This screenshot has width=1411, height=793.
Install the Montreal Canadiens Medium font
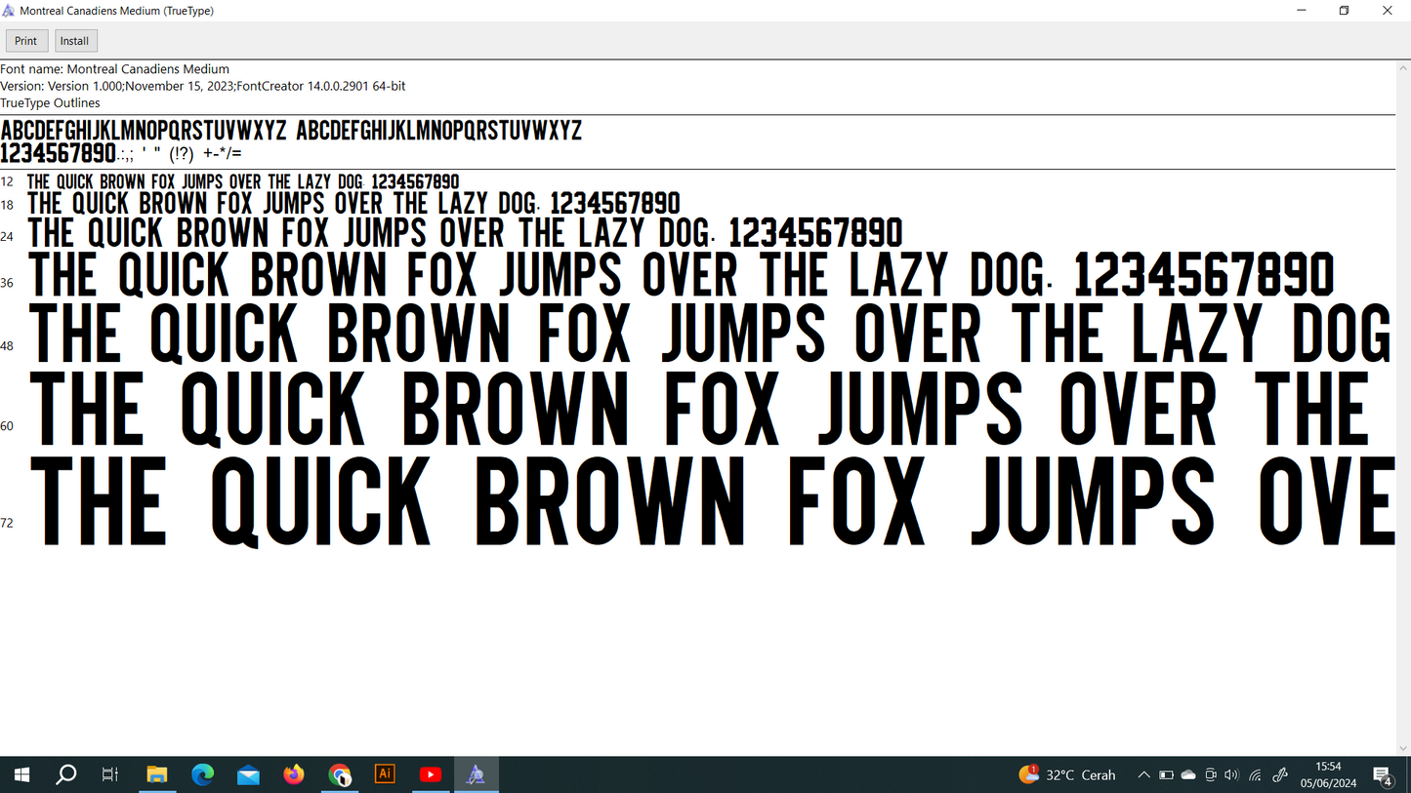[74, 41]
